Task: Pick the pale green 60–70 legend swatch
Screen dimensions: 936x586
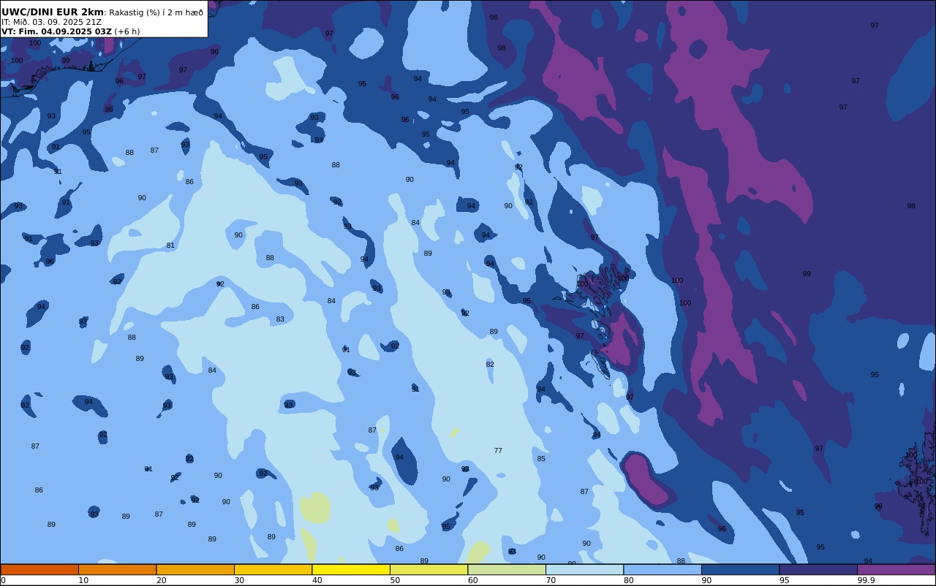Action: pos(507,569)
